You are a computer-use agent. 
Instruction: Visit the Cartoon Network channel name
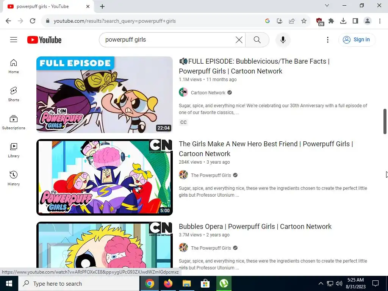tap(208, 92)
